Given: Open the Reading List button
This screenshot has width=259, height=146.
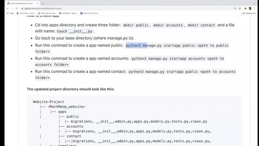Looking at the screenshot, I should pyautogui.click(x=249, y=13).
